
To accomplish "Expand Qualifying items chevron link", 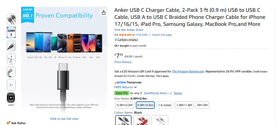I will point(156,93).
